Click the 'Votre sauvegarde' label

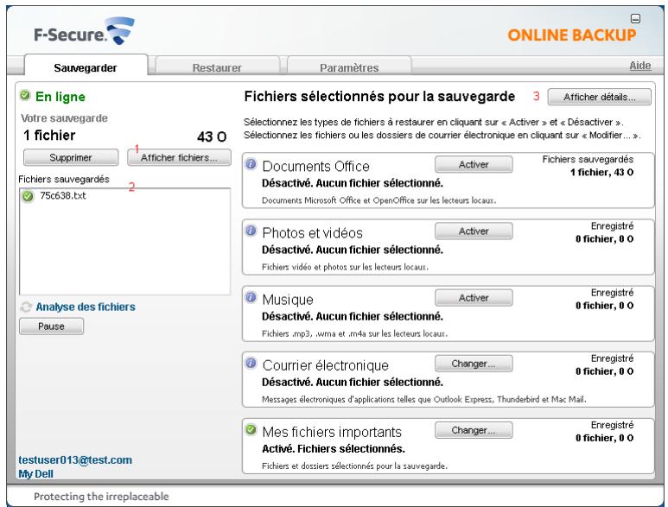(x=64, y=118)
